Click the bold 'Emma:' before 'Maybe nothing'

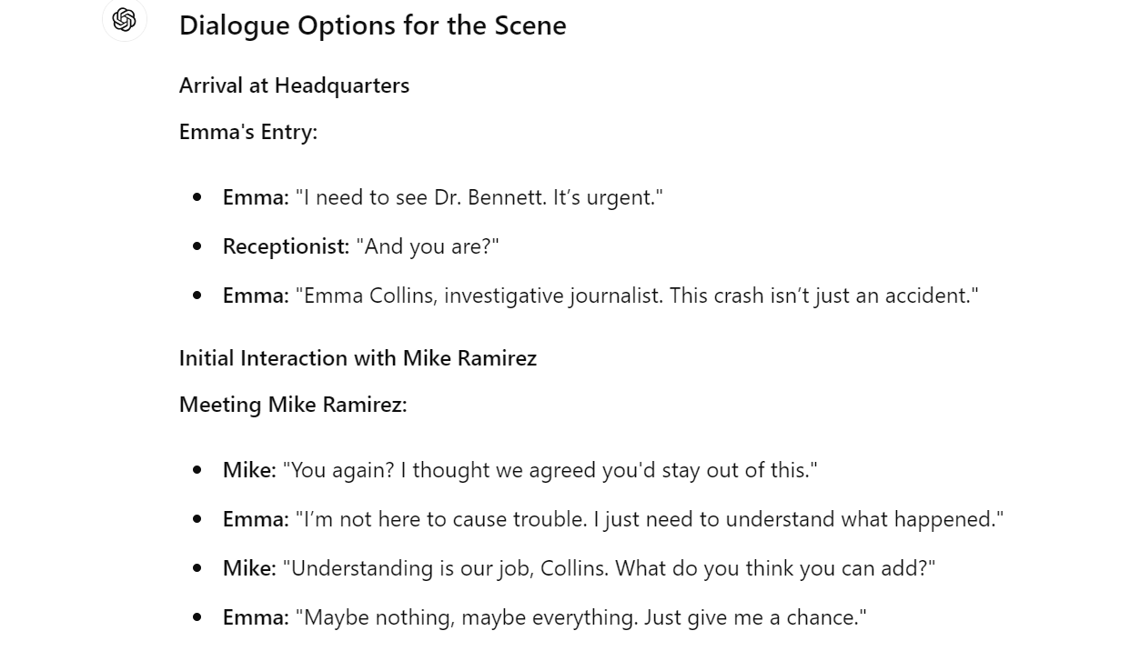click(256, 617)
